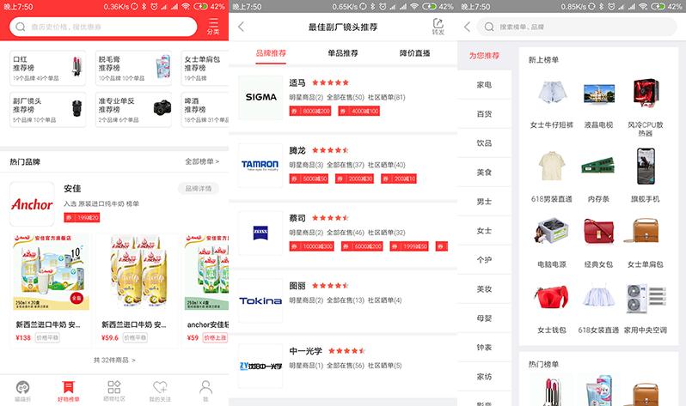This screenshot has width=686, height=406.
Task: Open the 旗舰手机 list icon
Action: (646, 166)
